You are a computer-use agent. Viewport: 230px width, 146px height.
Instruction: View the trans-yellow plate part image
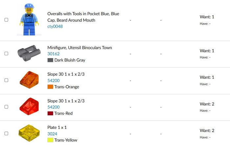click(x=29, y=133)
